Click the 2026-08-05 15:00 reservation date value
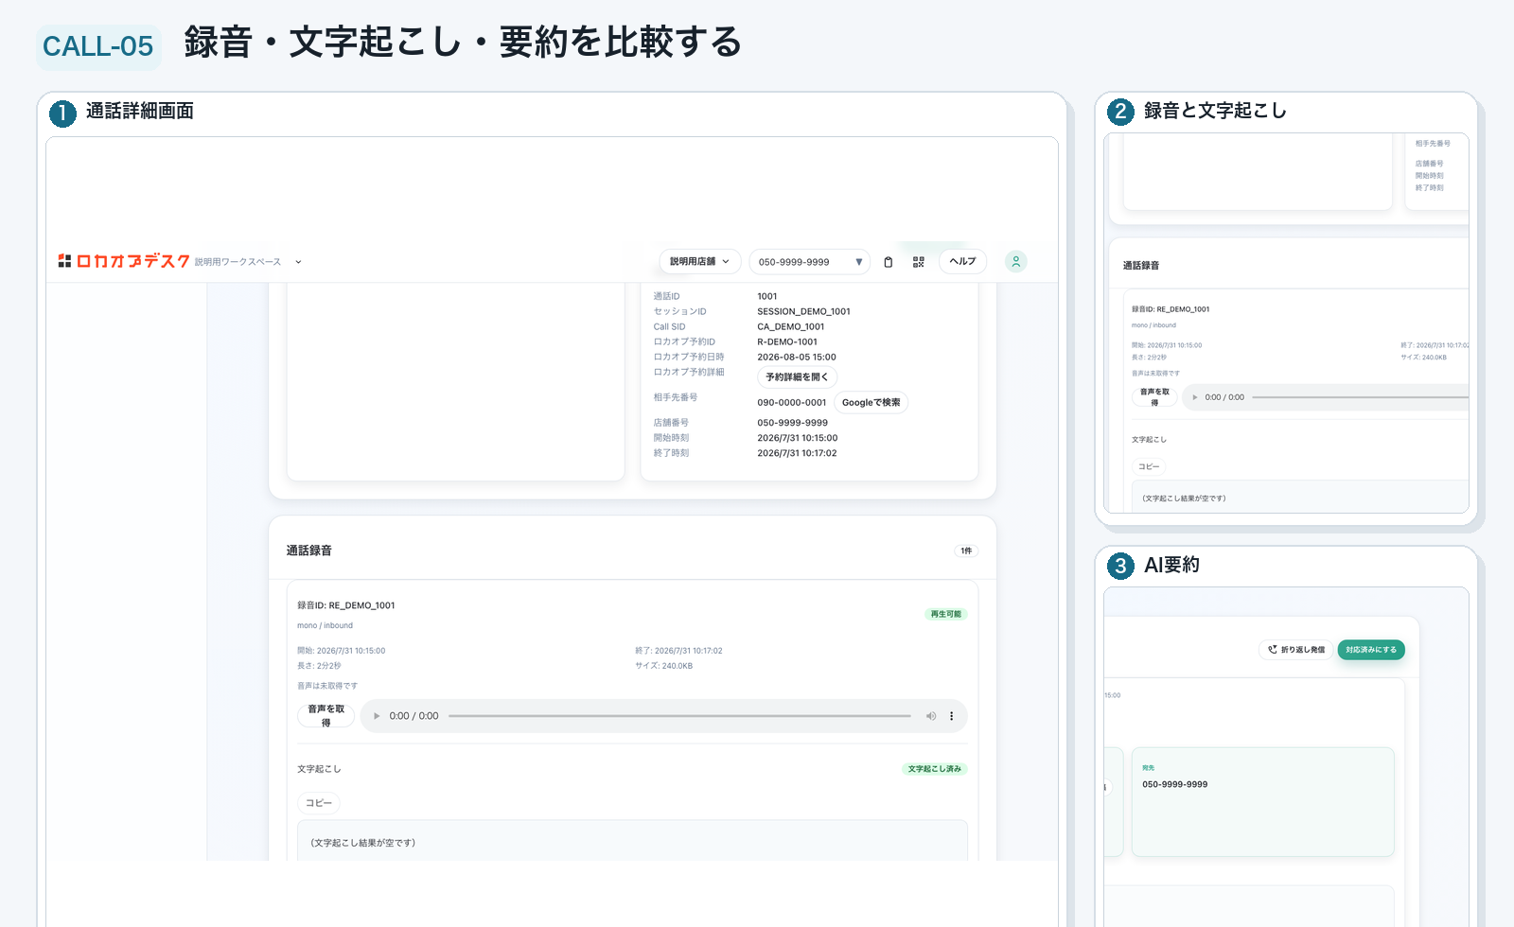Viewport: 1514px width, 927px height. point(797,357)
